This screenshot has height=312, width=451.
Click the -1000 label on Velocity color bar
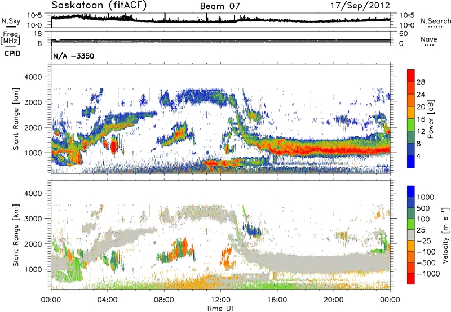[x=428, y=274]
